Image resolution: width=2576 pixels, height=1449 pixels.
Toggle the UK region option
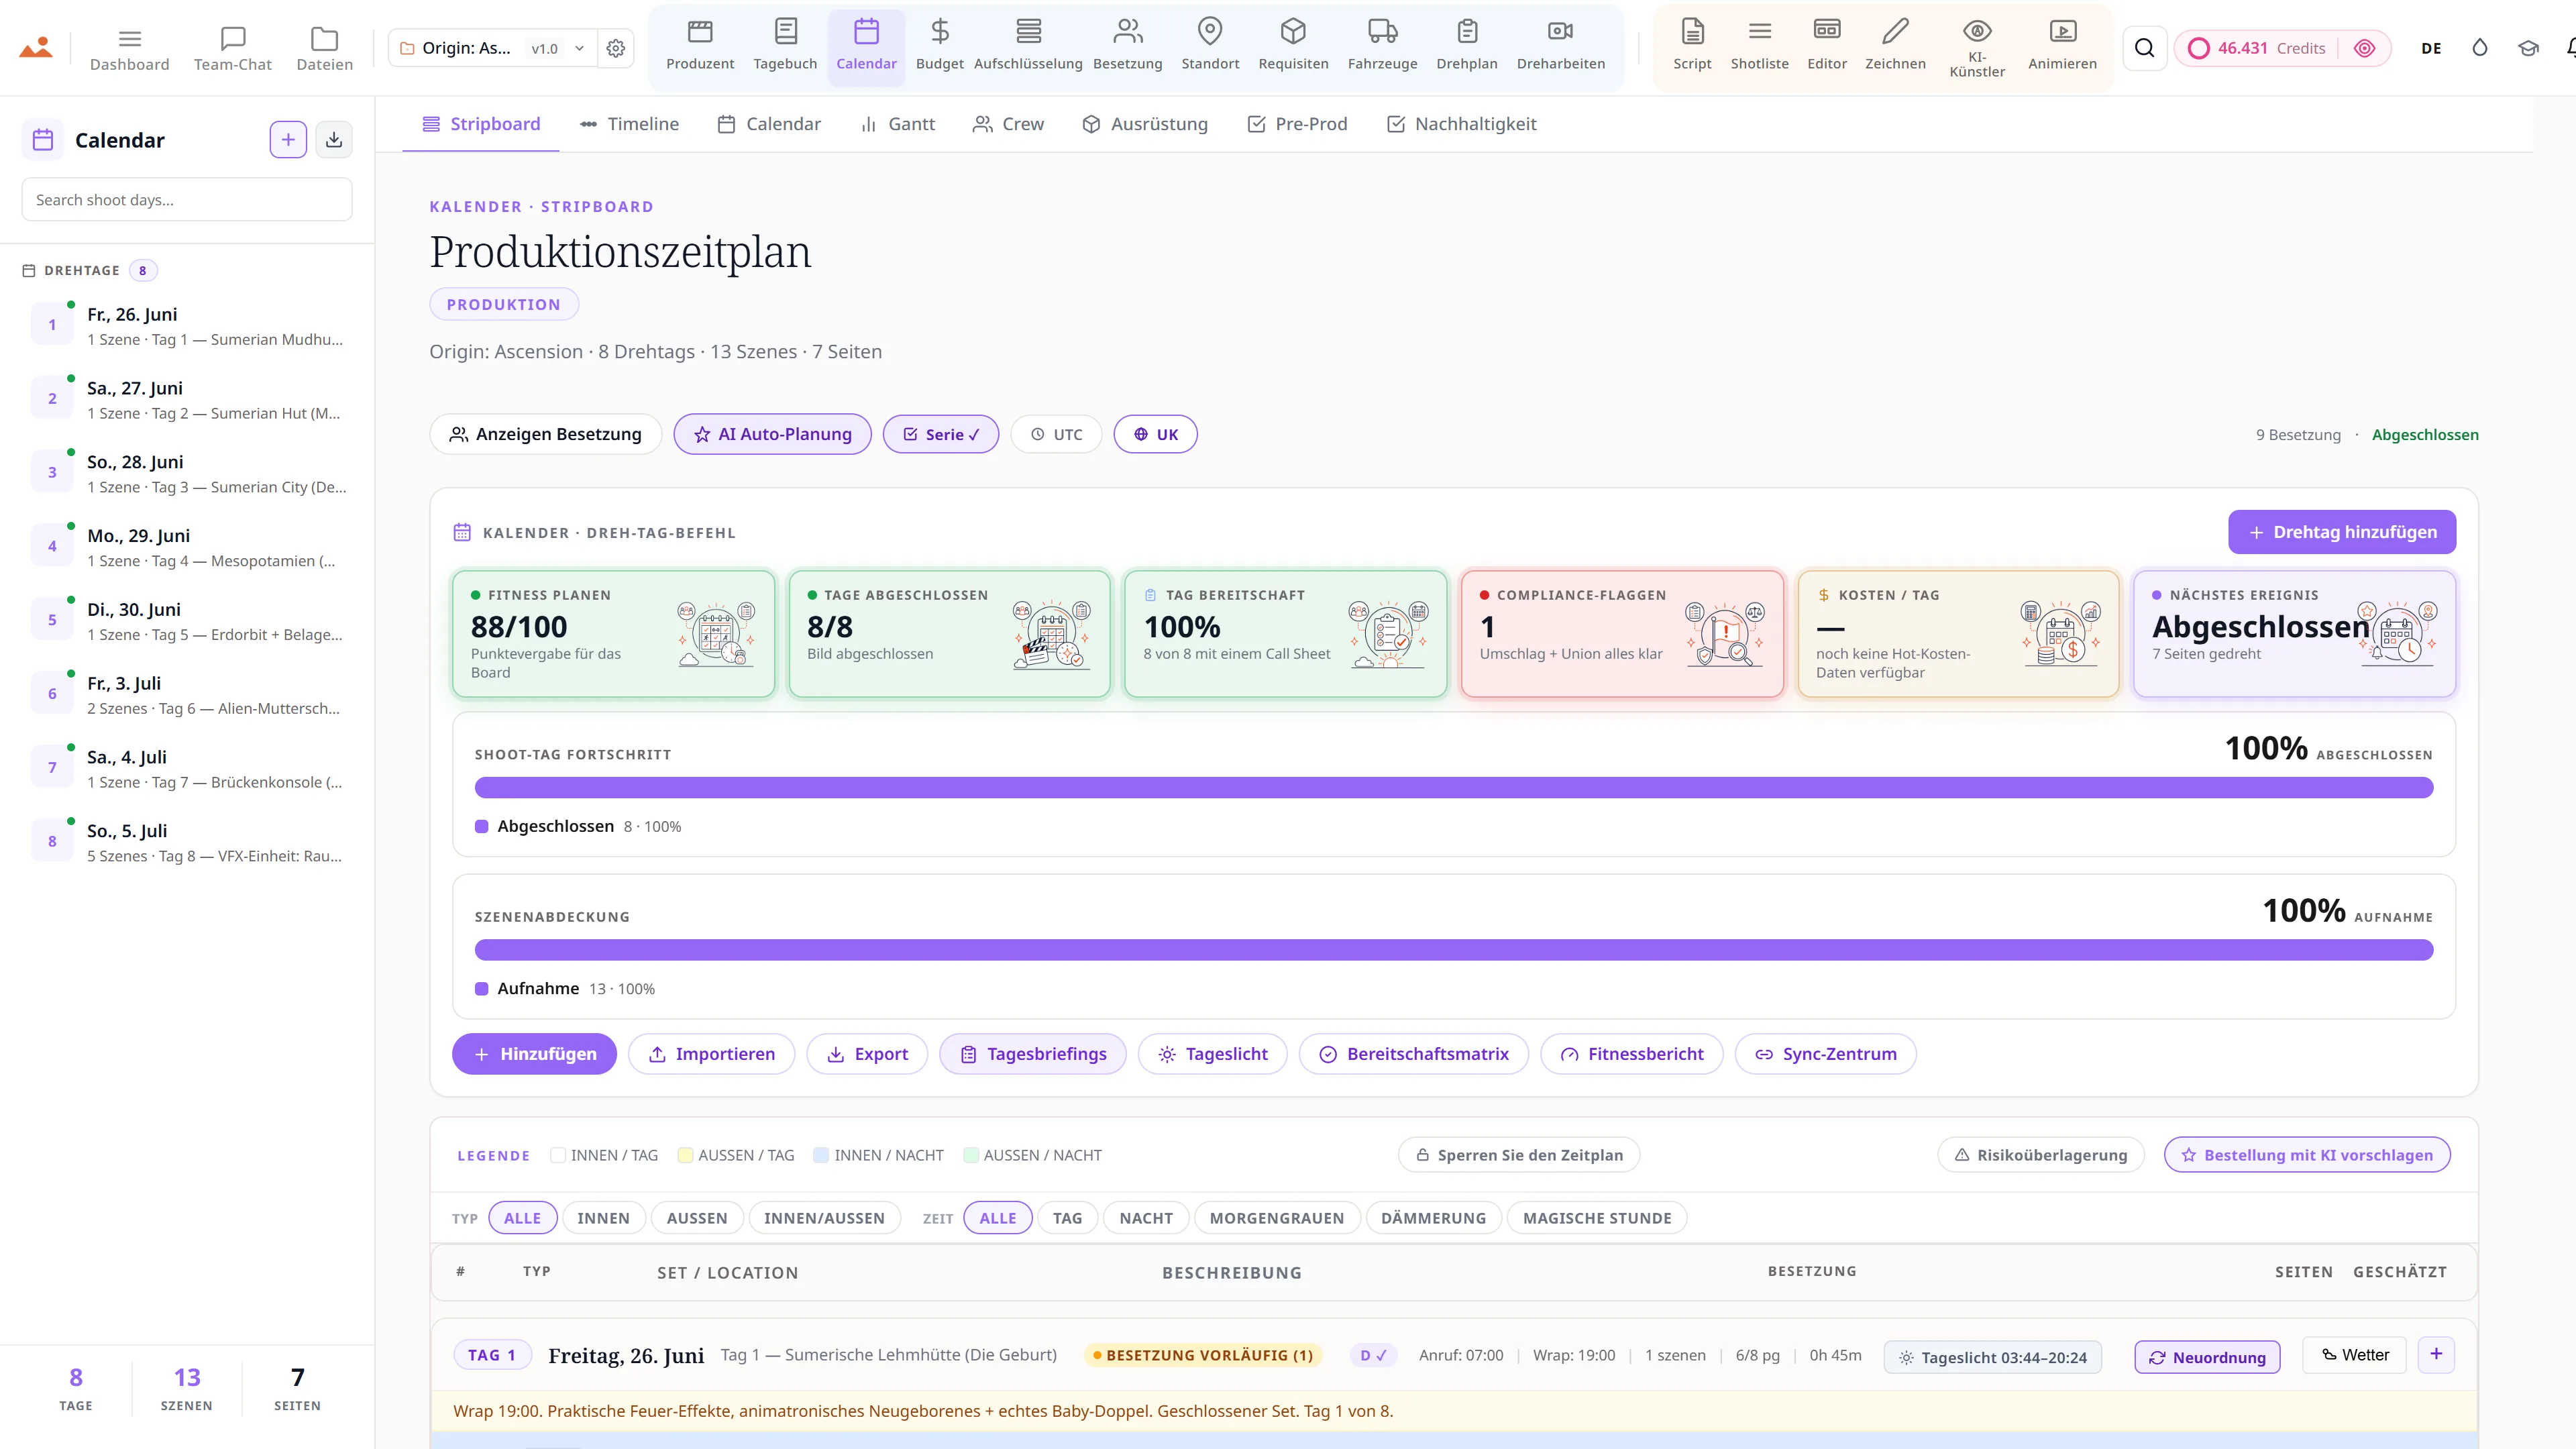tap(1155, 434)
